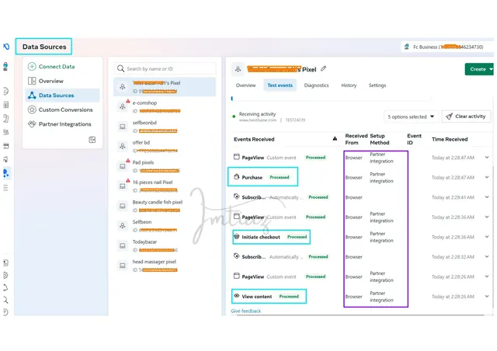Select the e-comshop pixel in the list
Viewport: 497px width, 351px height.
(165, 107)
